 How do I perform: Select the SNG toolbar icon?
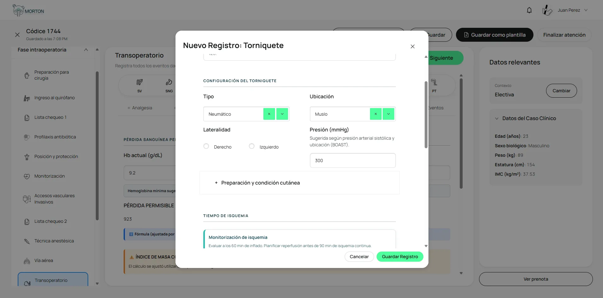[x=169, y=82]
